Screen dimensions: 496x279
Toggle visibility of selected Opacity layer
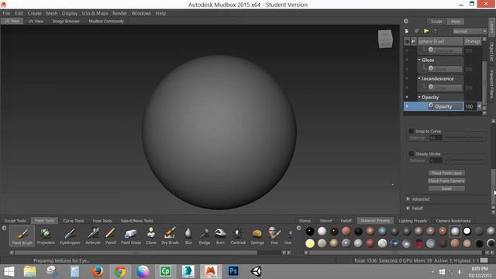click(407, 106)
